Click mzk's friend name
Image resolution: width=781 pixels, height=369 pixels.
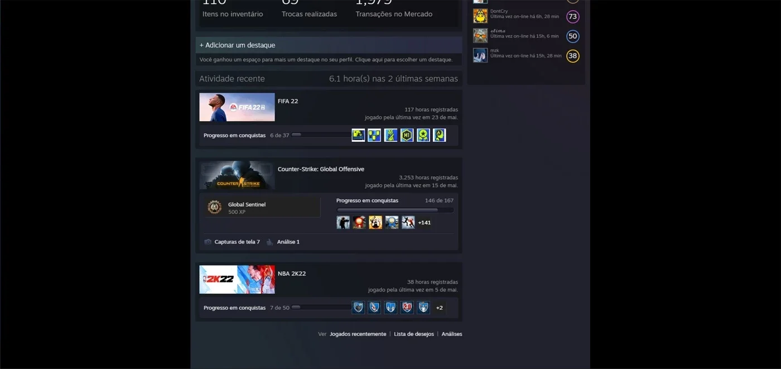[495, 50]
